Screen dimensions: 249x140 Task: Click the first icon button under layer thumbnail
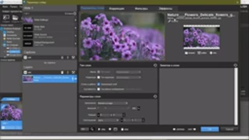tap(186, 53)
